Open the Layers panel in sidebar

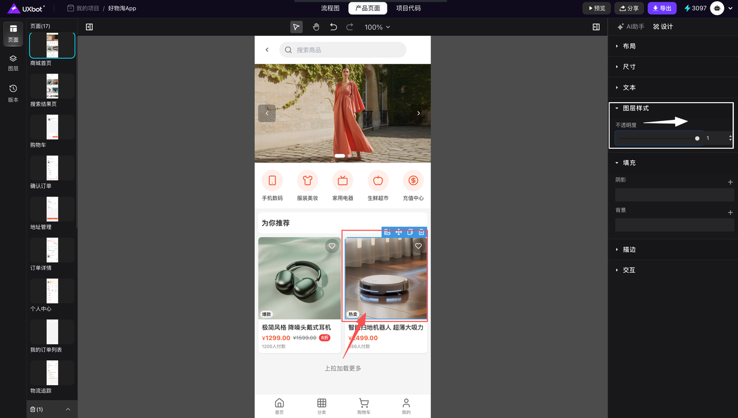click(13, 63)
